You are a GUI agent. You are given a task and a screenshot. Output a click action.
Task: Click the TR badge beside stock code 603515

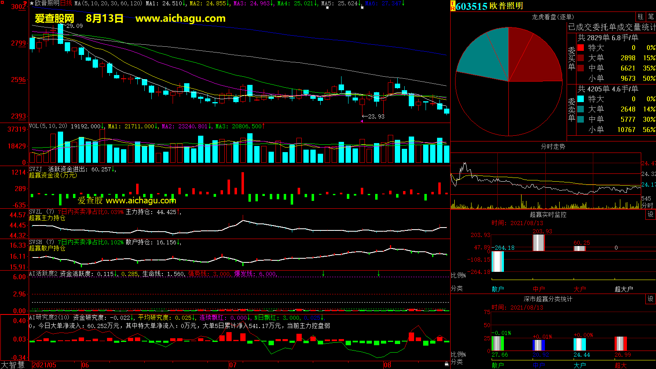(453, 6)
